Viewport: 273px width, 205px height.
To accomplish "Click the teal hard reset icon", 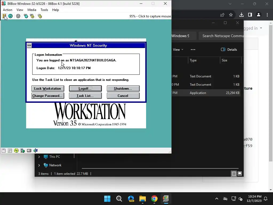I will 10,16.
